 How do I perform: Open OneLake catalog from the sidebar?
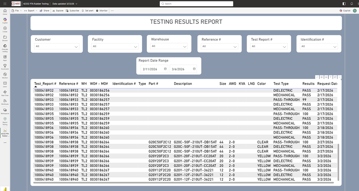point(5,47)
